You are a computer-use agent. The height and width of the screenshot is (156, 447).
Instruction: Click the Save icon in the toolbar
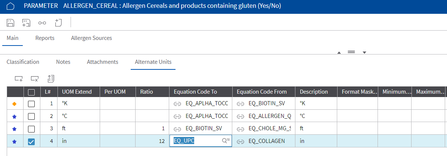click(x=10, y=23)
